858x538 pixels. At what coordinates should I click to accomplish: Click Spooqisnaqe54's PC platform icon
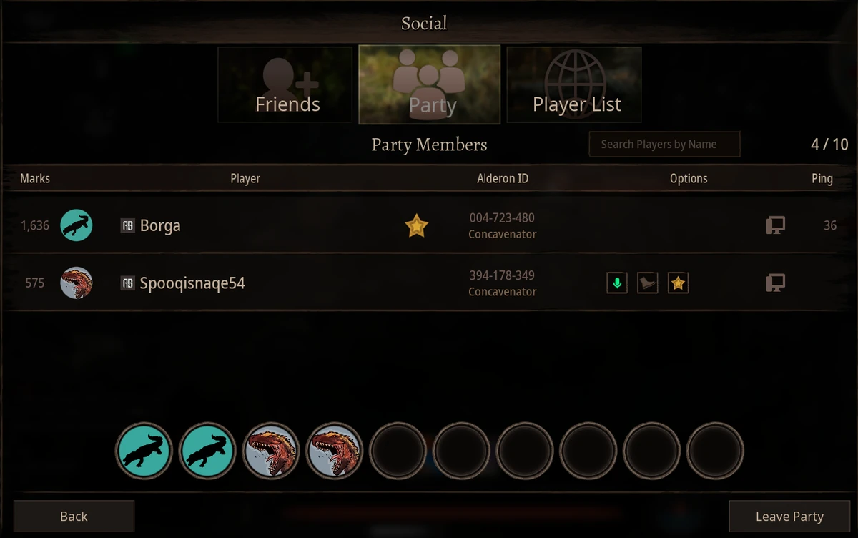[x=775, y=283]
